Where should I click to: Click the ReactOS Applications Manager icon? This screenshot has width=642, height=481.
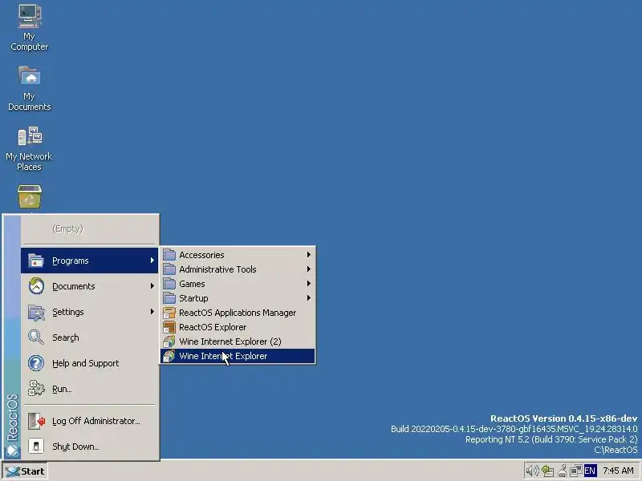[169, 313]
